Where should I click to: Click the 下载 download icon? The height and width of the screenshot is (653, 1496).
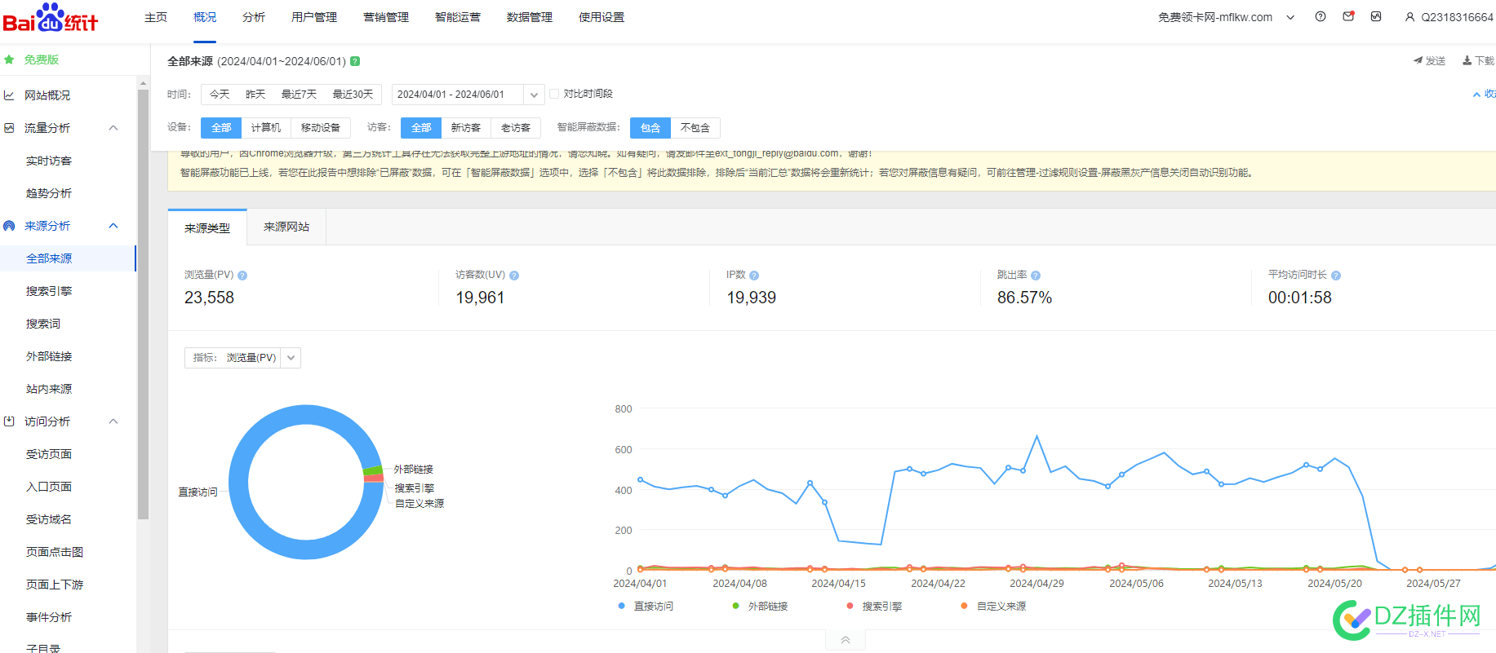1467,60
